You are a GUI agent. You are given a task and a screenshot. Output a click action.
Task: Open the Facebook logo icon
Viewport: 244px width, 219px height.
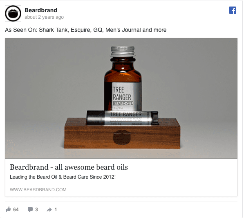(x=233, y=10)
